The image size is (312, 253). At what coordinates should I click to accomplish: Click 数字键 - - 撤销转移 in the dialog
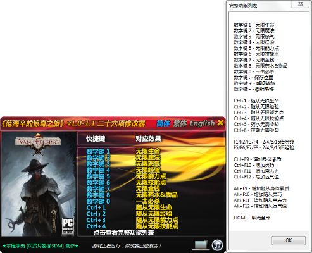tap(254, 89)
